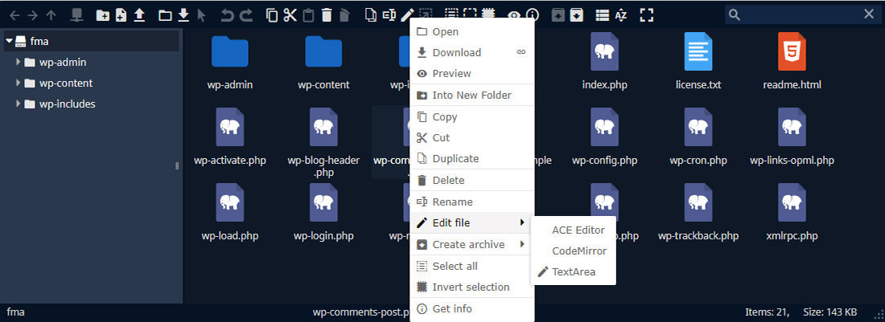The height and width of the screenshot is (322, 885).
Task: Choose Cut in context menu
Action: tap(471, 138)
